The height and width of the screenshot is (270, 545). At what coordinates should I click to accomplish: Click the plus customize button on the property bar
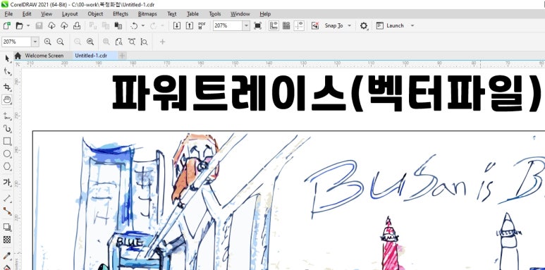point(162,42)
